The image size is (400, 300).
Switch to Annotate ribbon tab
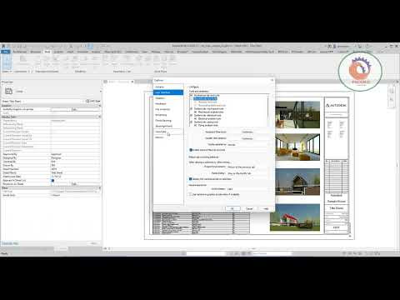click(82, 52)
